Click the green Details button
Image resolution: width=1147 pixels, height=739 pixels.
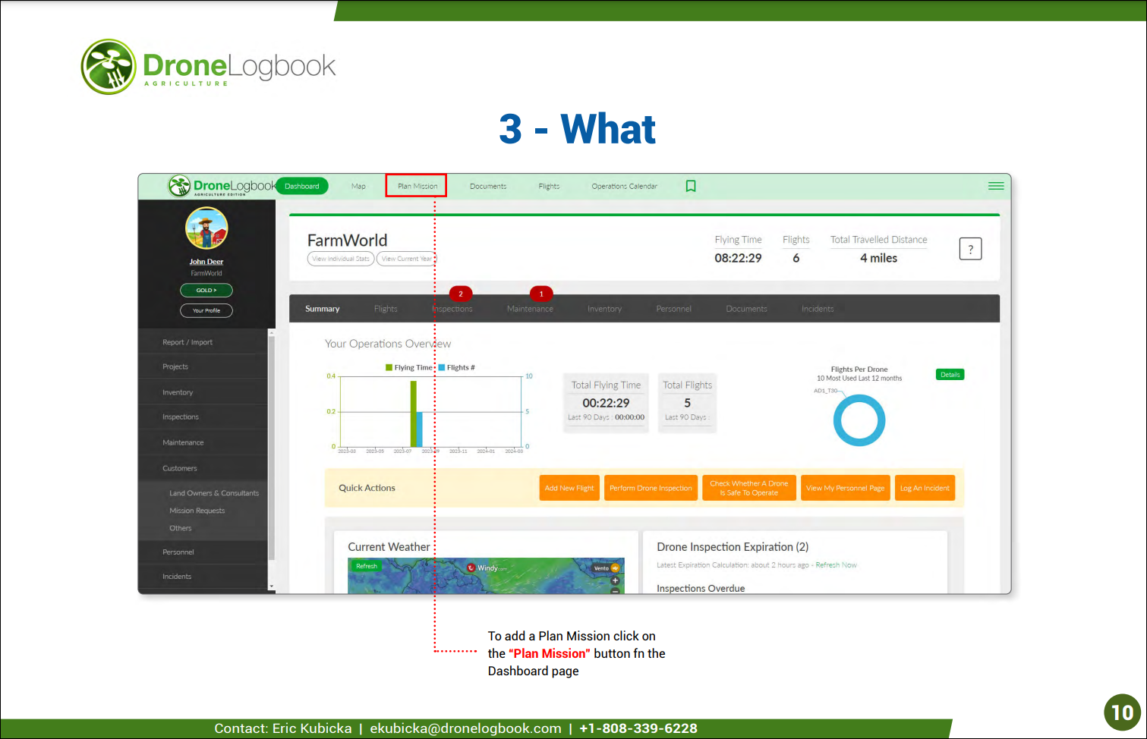pyautogui.click(x=950, y=375)
